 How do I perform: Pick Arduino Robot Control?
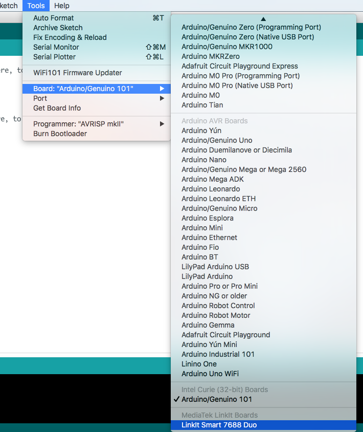coord(263,306)
